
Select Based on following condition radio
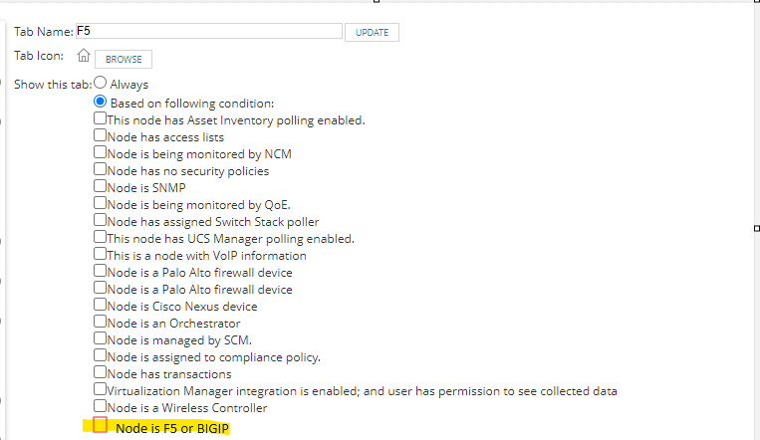100,102
